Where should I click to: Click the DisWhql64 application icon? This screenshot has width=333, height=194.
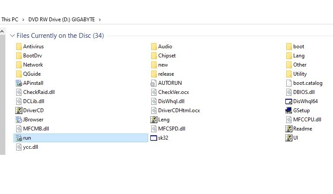point(289,101)
